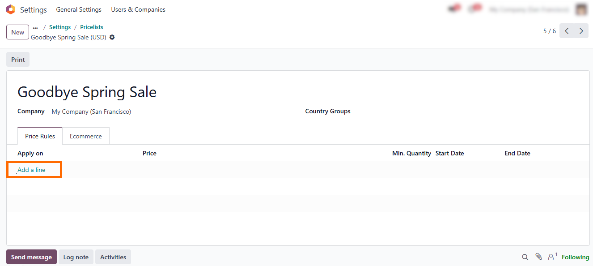Open attachments paperclip icon
The width and height of the screenshot is (593, 266).
pos(538,257)
